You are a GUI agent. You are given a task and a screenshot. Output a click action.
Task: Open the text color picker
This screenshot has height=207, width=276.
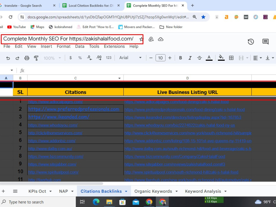click(x=209, y=58)
